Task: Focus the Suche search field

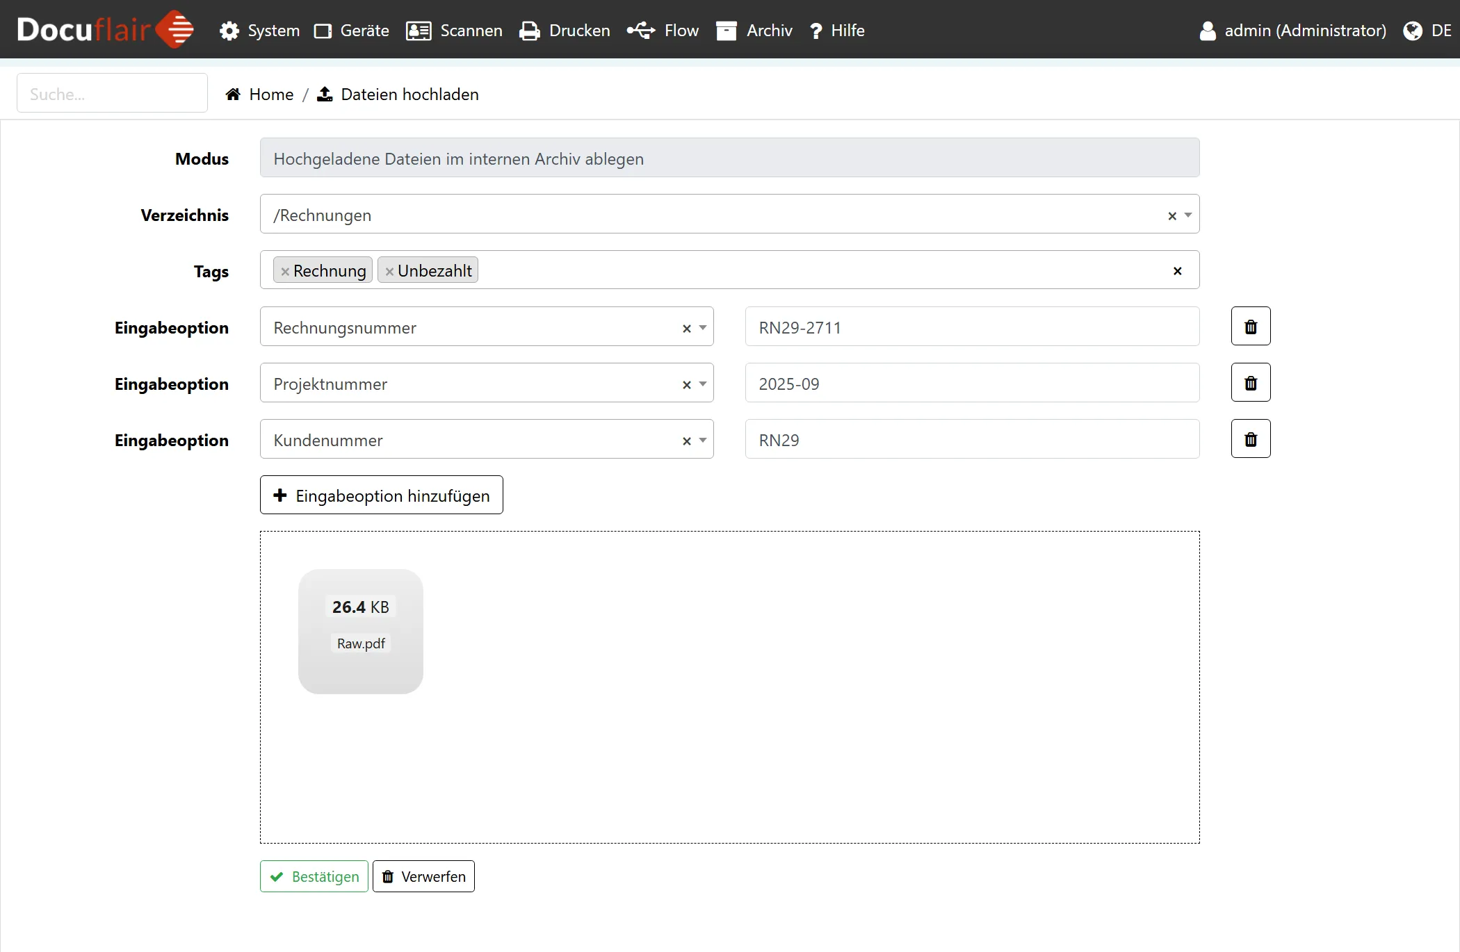Action: coord(112,94)
